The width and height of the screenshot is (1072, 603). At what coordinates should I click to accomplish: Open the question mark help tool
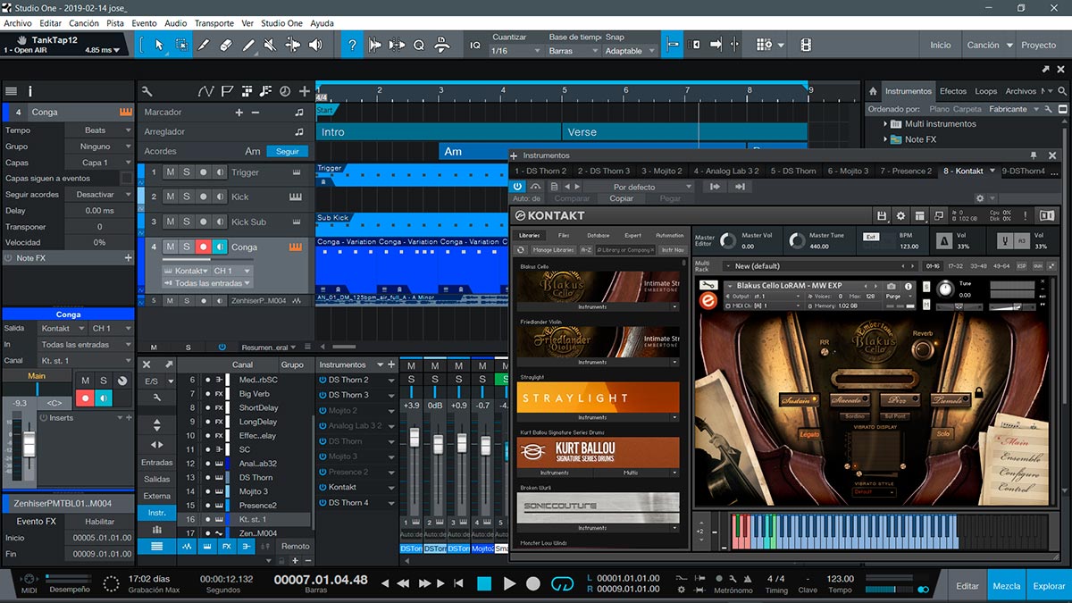353,45
